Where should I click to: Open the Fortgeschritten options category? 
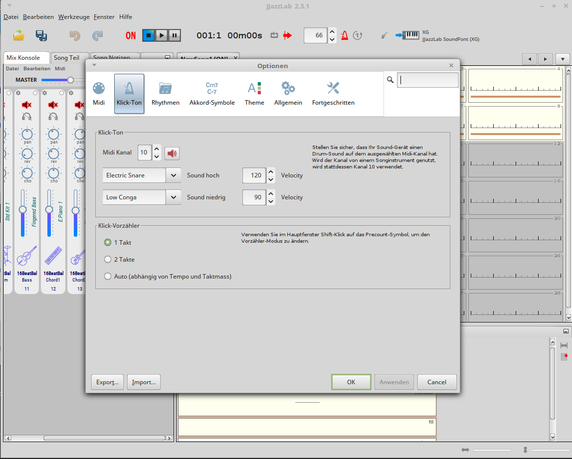(333, 94)
